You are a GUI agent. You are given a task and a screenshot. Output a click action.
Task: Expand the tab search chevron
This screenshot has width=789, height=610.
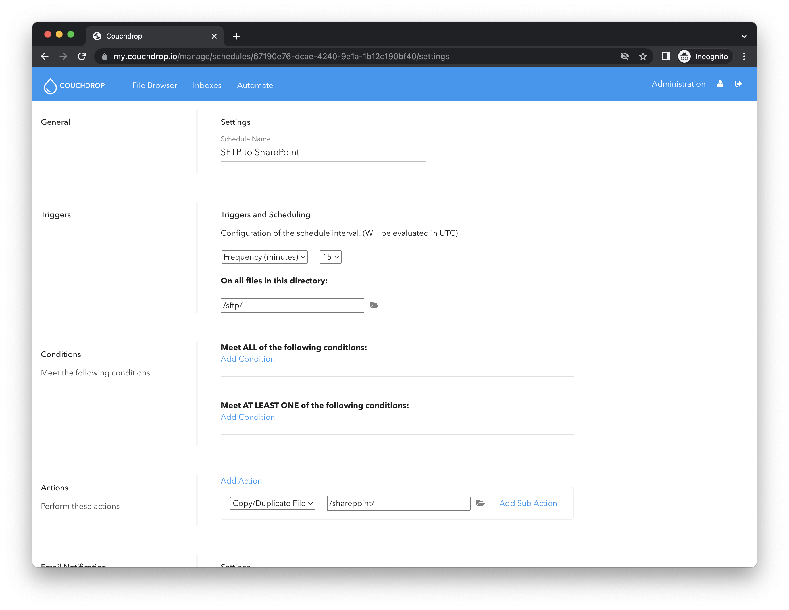pos(744,36)
